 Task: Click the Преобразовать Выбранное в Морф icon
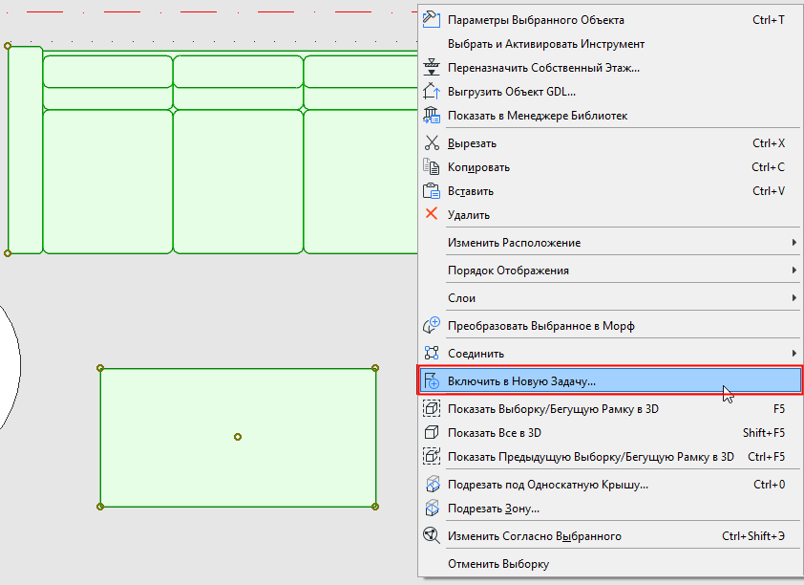(x=432, y=325)
